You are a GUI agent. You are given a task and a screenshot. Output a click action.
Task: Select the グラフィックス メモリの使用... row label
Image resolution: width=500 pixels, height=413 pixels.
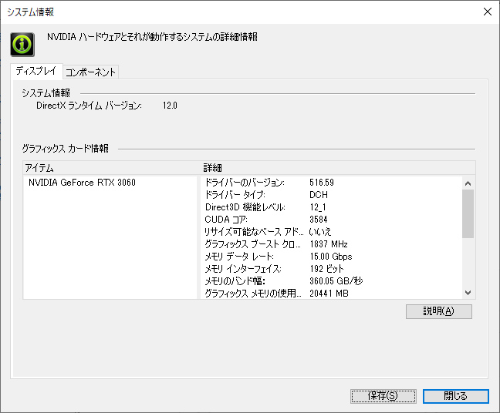253,293
